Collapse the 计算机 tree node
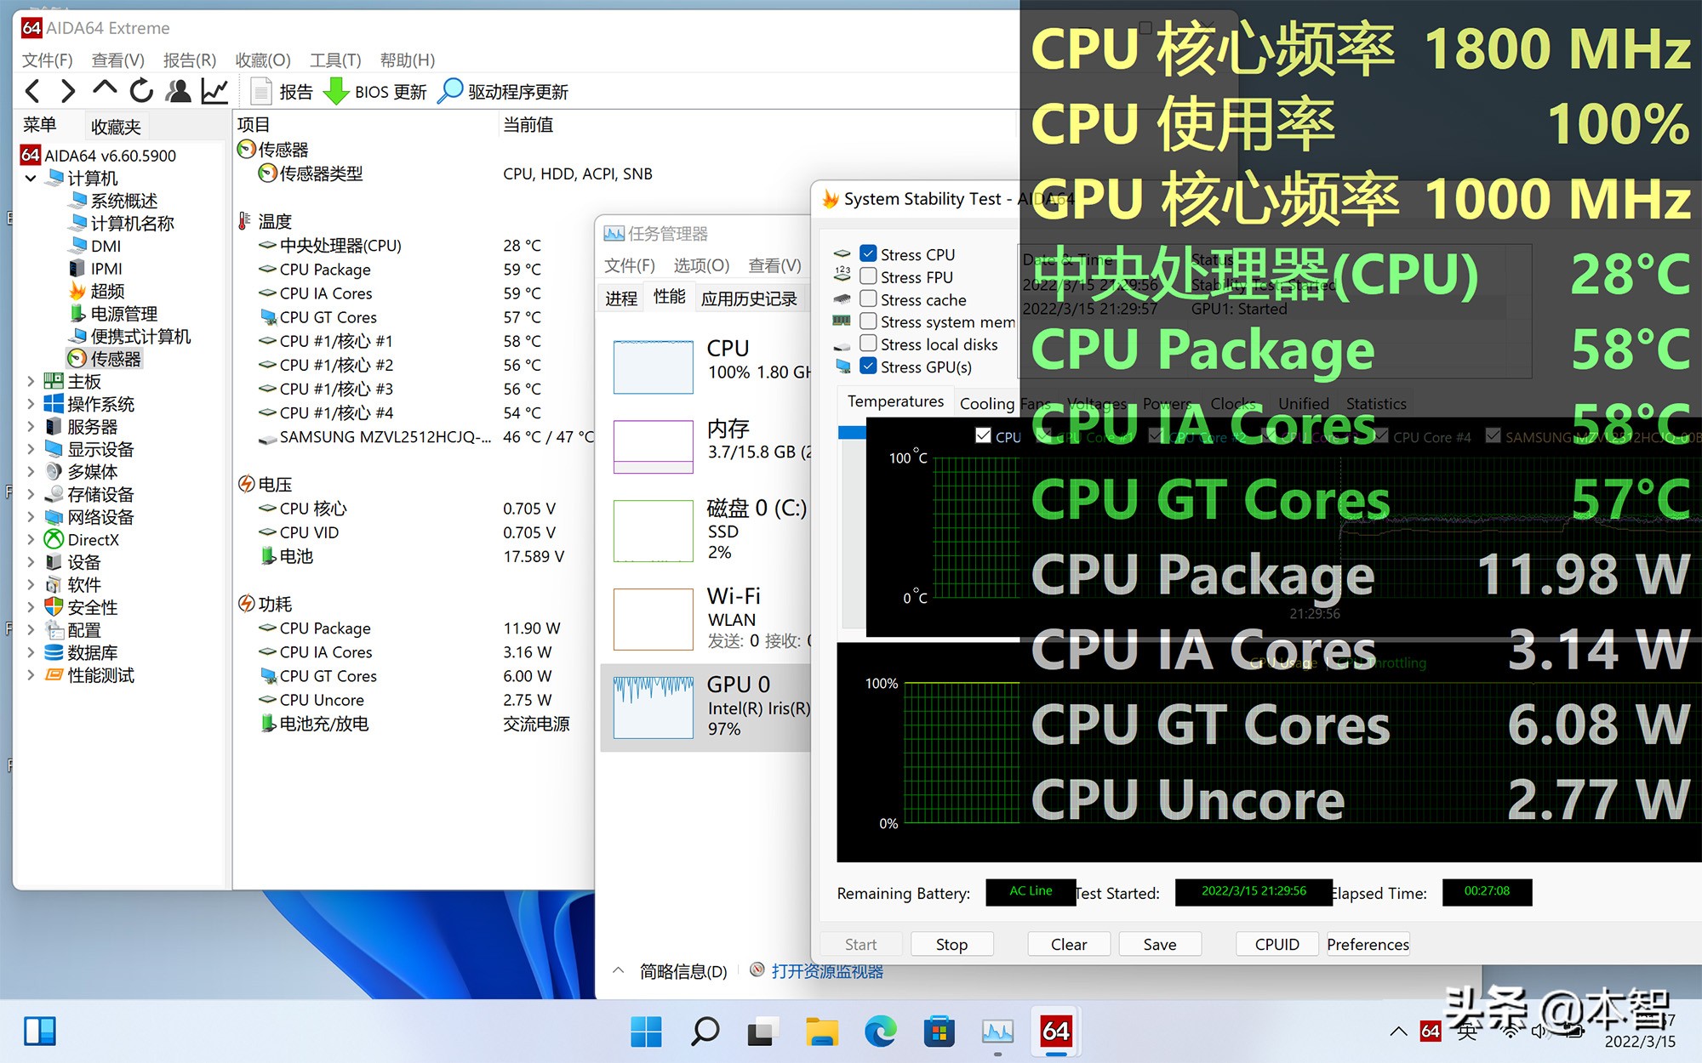The width and height of the screenshot is (1702, 1063). tap(31, 179)
